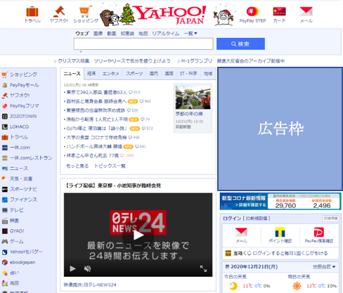
Task: Expand the 一覧 search category dropdown
Action: [190, 34]
